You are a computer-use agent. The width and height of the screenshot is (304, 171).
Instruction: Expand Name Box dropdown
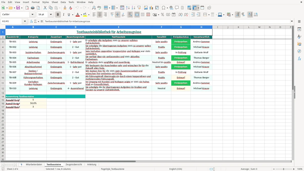click(25, 21)
